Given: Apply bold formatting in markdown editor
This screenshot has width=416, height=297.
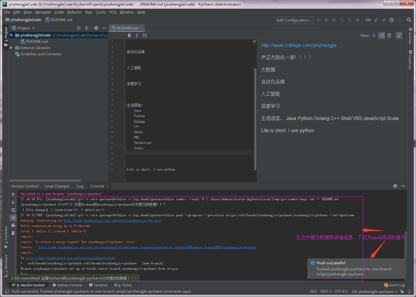Looking at the screenshot, I should click(x=129, y=35).
